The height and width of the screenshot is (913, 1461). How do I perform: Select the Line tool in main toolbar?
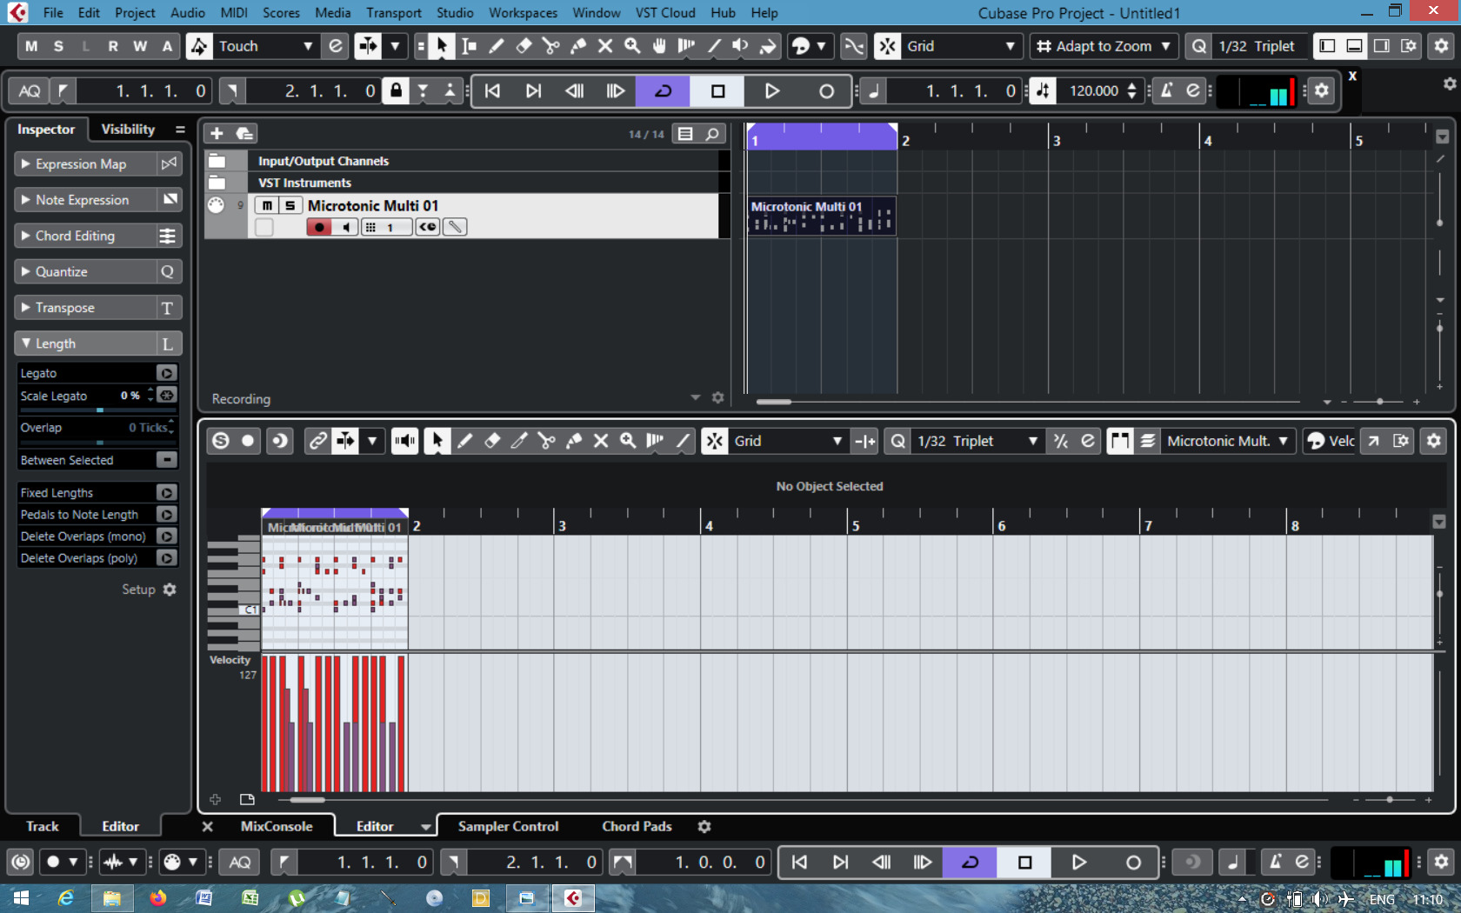click(714, 46)
